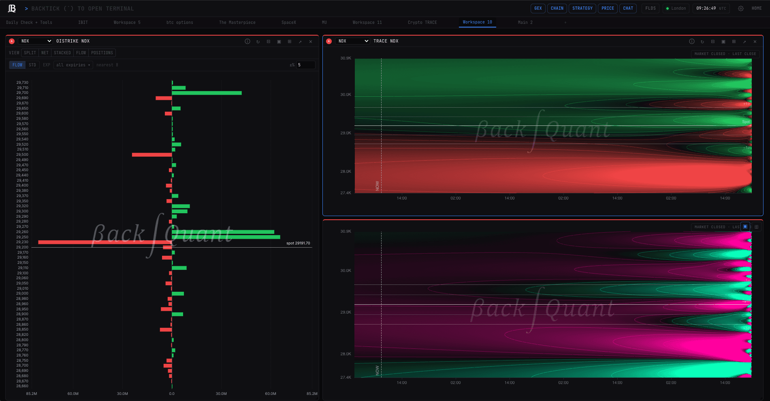Screen dimensions: 770x401
Task: Toggle the highlighted FLOW mode button
Action: tap(17, 65)
